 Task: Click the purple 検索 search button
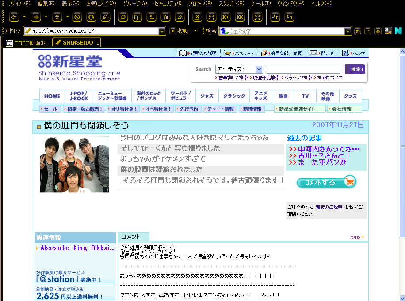354,69
